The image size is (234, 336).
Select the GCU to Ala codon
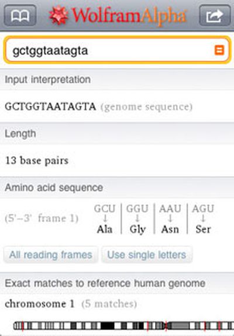pos(105,218)
